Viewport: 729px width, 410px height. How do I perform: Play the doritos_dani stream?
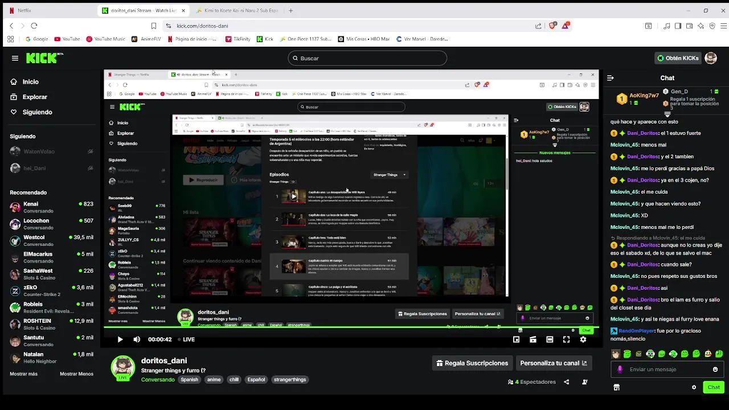120,339
